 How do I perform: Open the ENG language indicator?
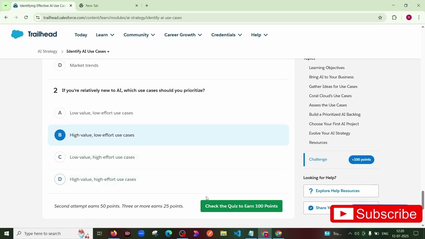coord(385,234)
